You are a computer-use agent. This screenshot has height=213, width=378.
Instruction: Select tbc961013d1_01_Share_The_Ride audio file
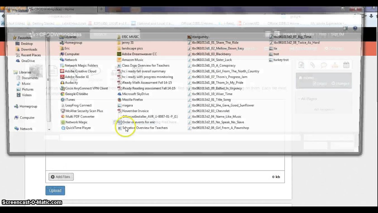click(213, 43)
